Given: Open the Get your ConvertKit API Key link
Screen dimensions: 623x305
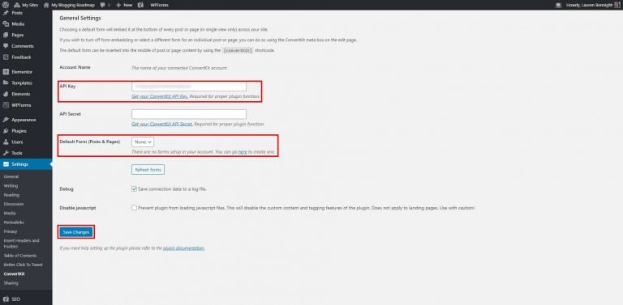Looking at the screenshot, I should (x=160, y=96).
